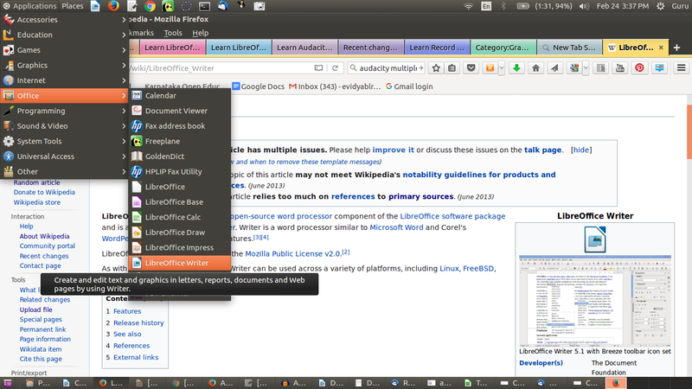Open the screenshot camera launcher in panel
692x389 pixels.
259,6
